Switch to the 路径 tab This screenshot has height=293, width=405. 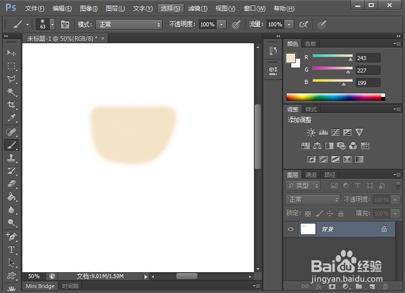(330, 175)
